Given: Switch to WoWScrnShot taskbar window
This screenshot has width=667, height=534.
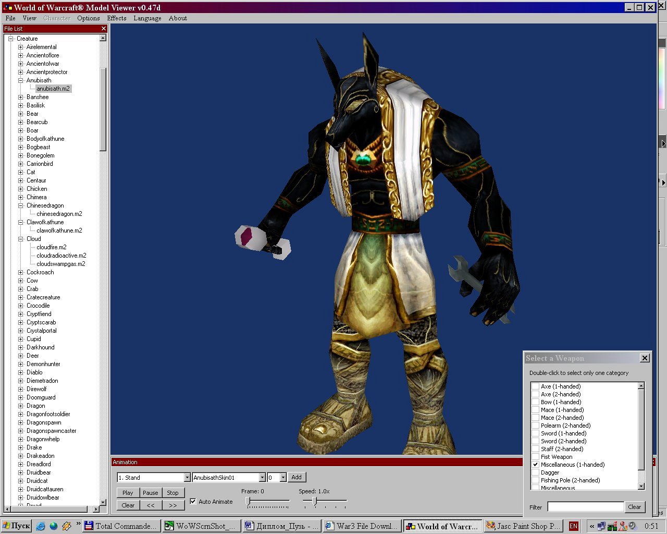Looking at the screenshot, I should [201, 526].
